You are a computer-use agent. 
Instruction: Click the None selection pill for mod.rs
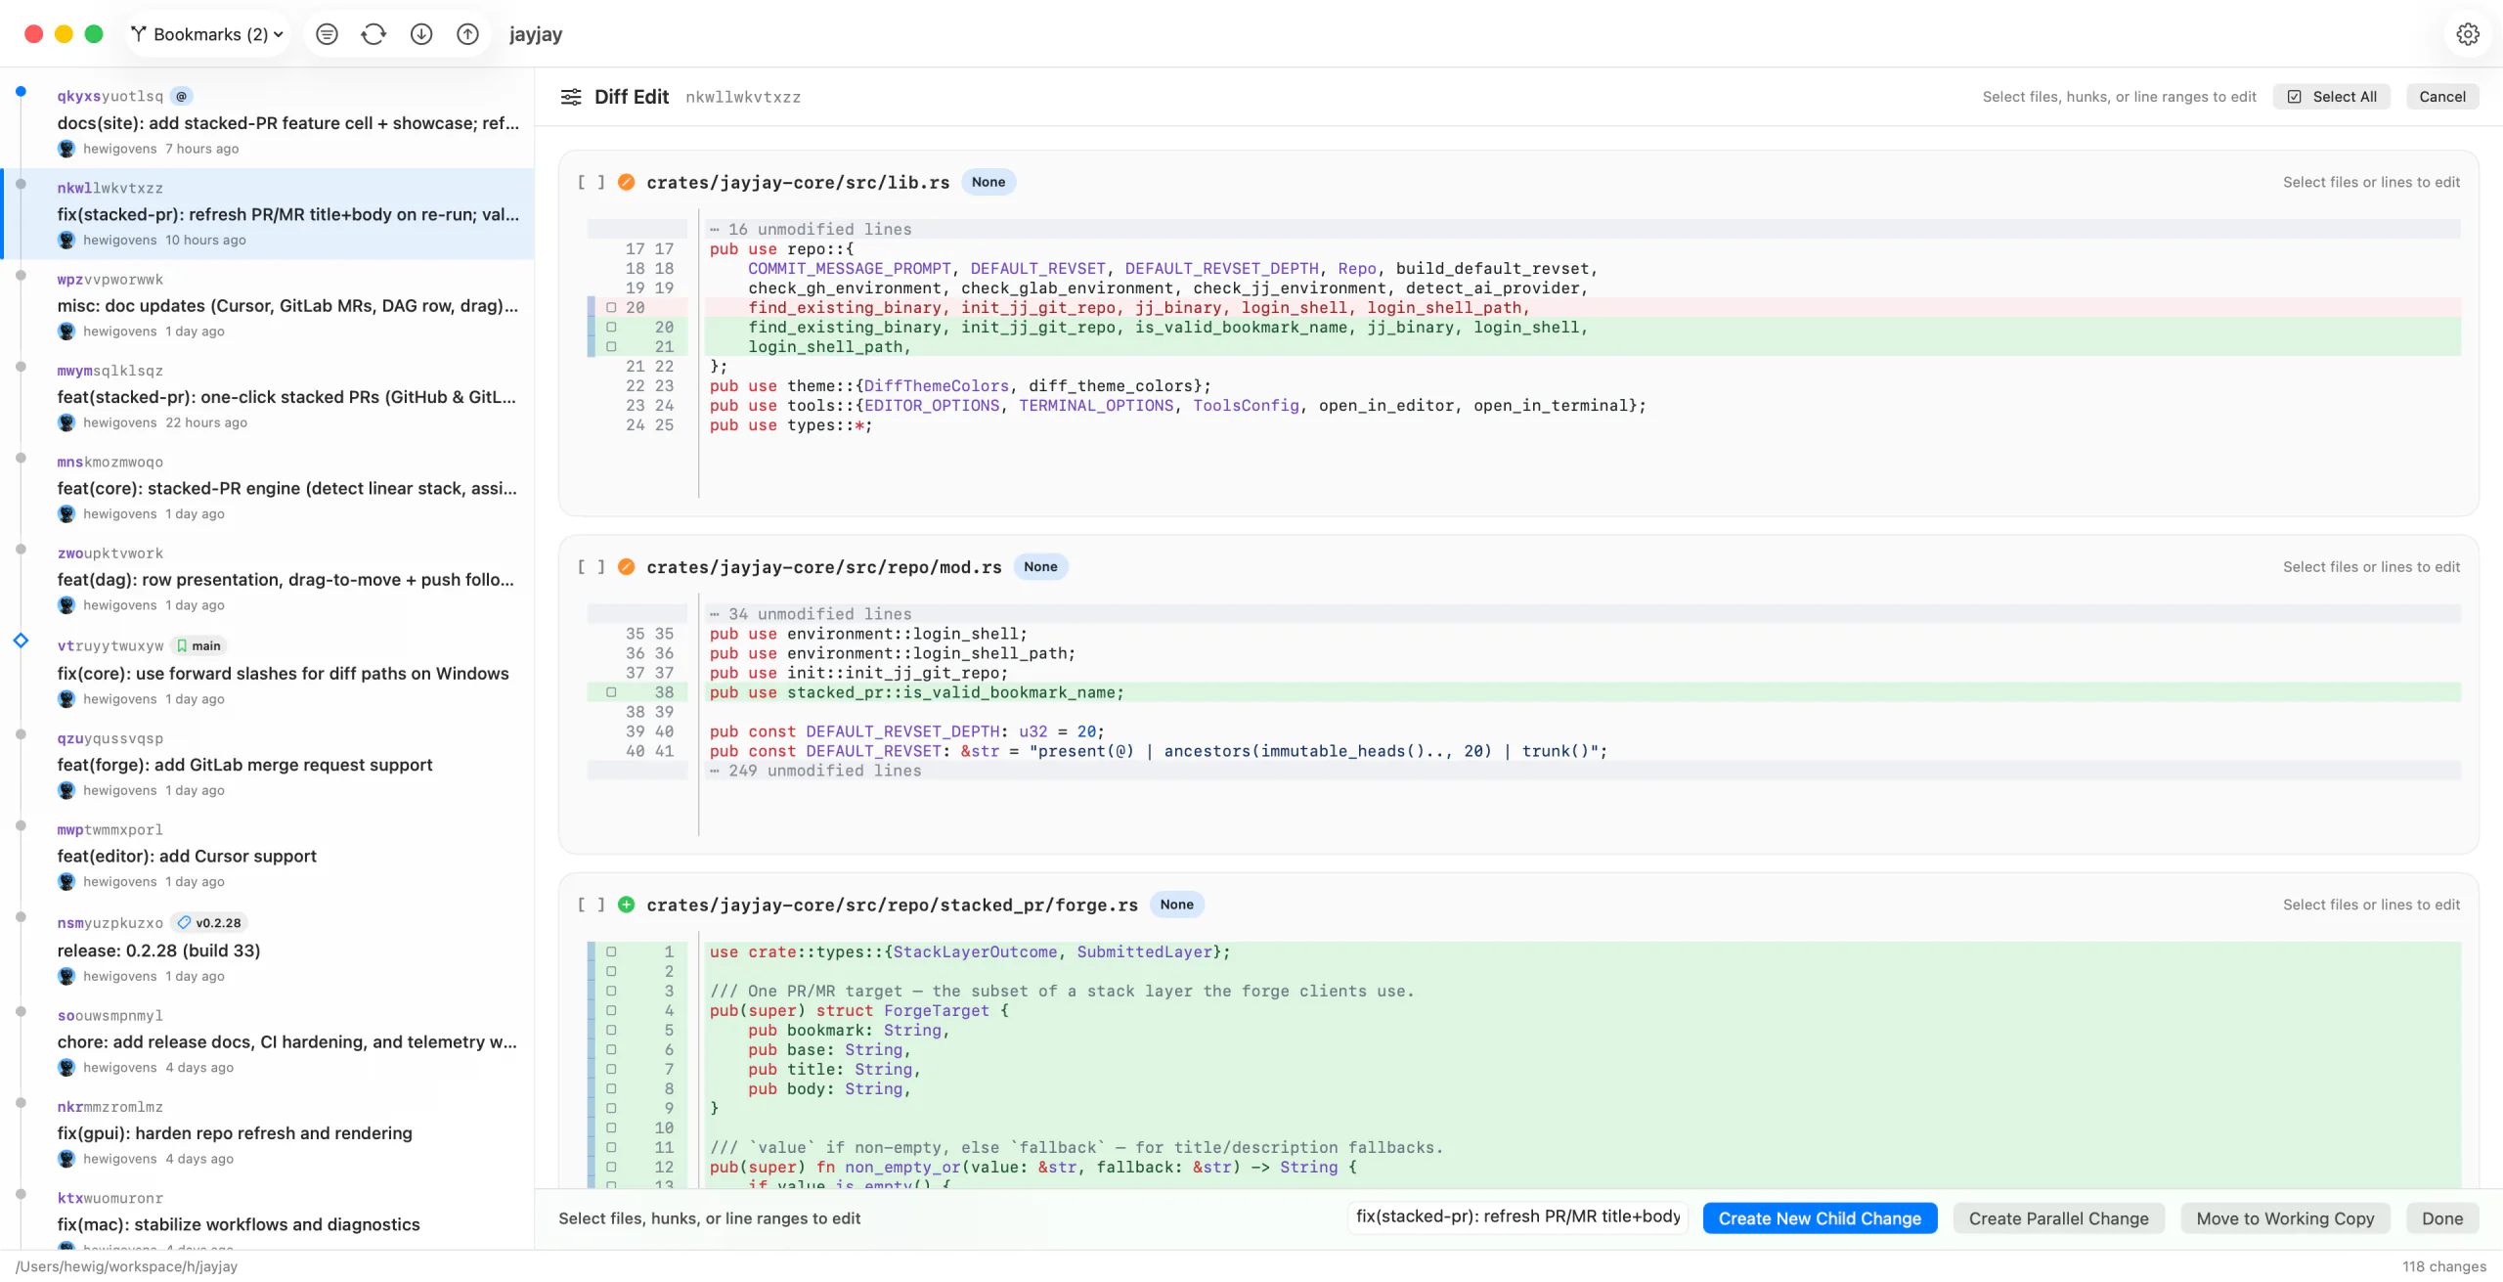pyautogui.click(x=1040, y=567)
